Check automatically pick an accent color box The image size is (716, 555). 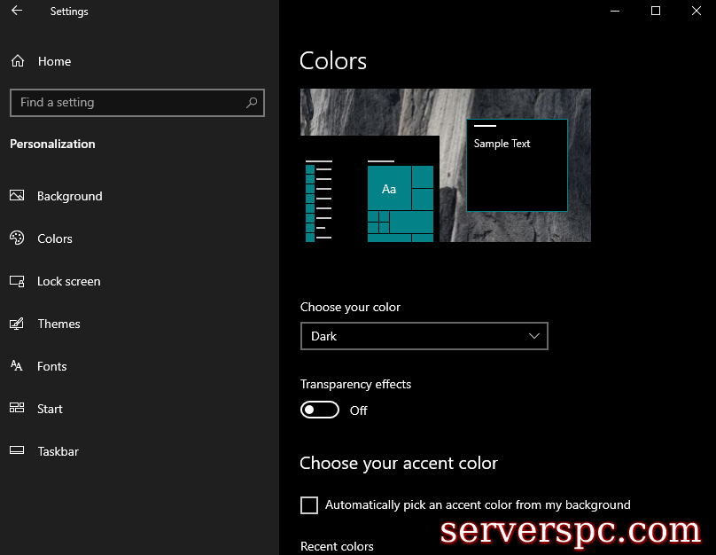(309, 505)
